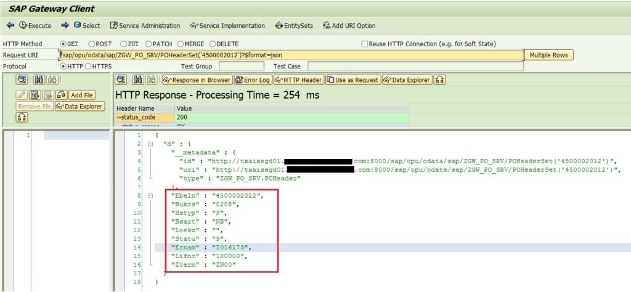
Task: Click the delete row icon in request pane
Action: (x=48, y=95)
